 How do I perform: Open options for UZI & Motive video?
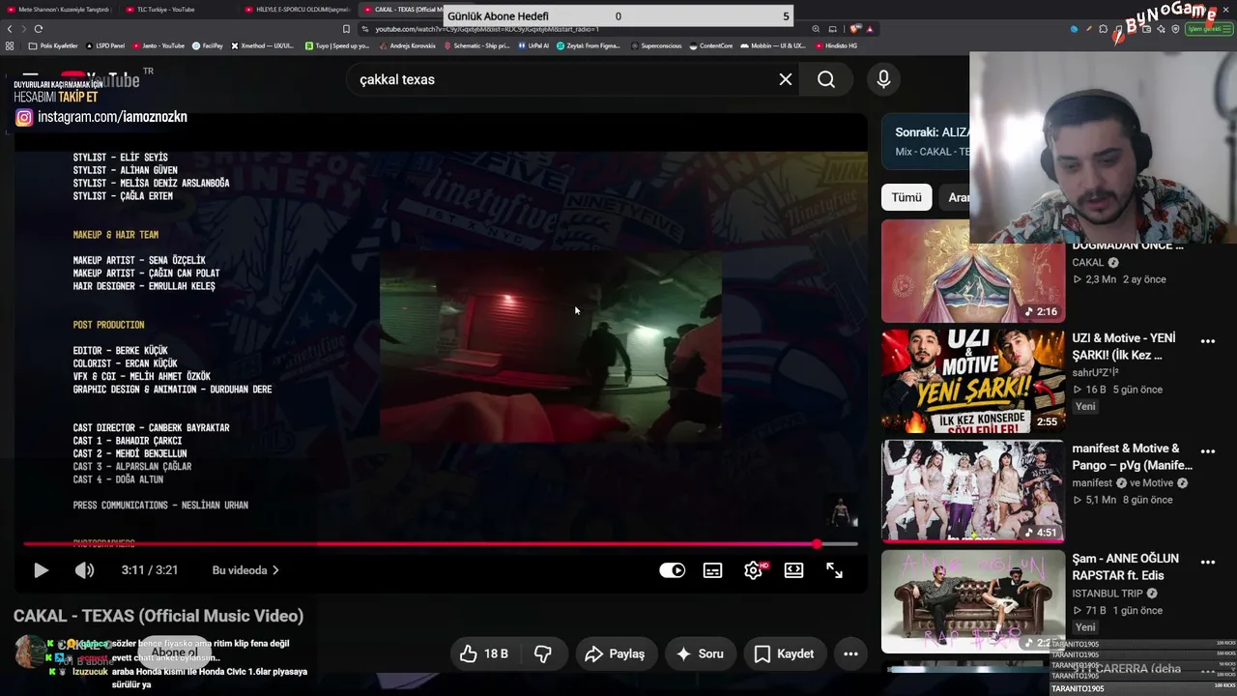[x=1208, y=341]
